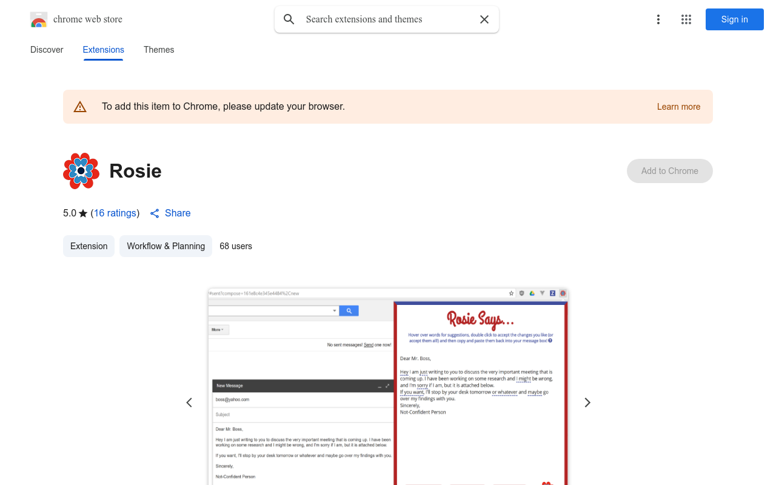Screen dimensions: 776x485
Task: Go to the previous screenshot arrow
Action: 189,403
